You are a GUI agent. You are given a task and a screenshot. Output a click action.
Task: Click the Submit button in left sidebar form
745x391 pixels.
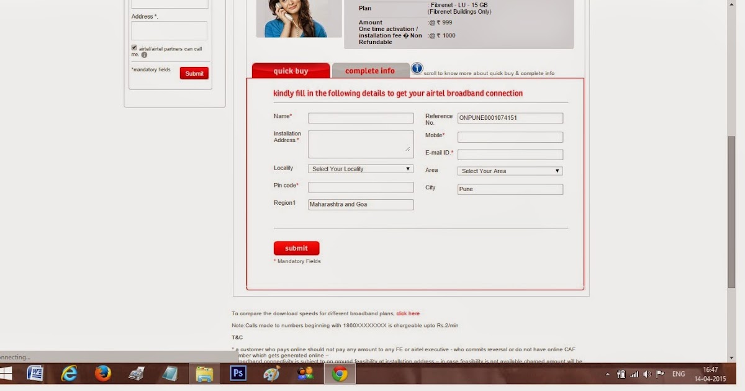[x=194, y=73]
